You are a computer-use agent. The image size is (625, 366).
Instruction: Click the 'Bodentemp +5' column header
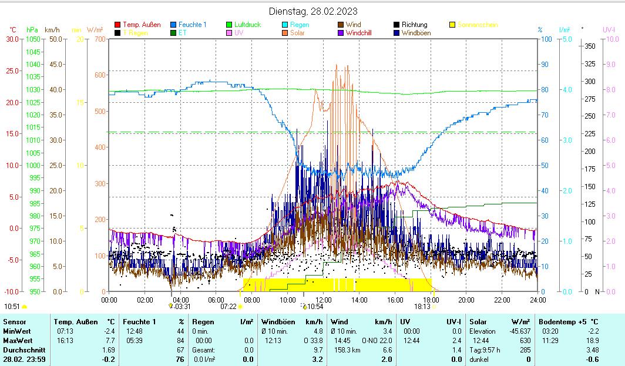[562, 322]
